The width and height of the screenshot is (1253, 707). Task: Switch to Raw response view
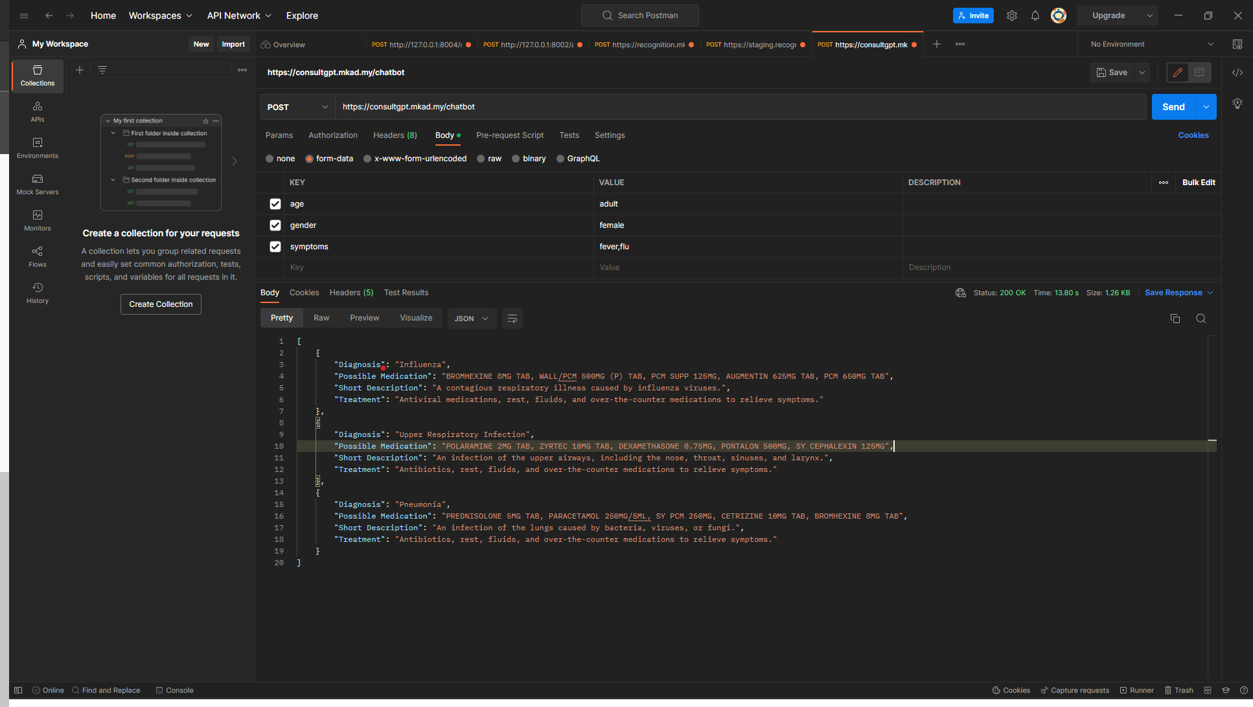coord(321,318)
